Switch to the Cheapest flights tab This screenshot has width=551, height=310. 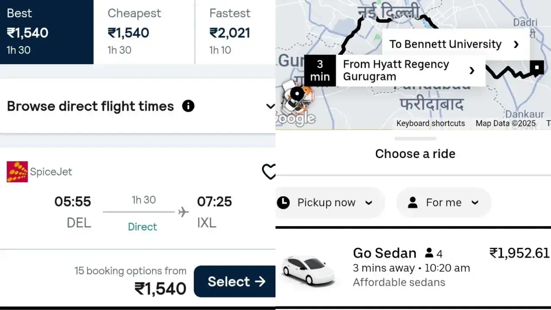coord(144,32)
